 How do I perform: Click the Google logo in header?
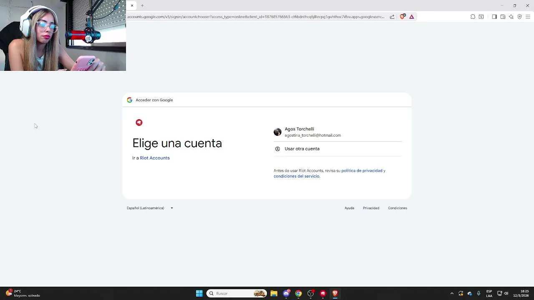[x=130, y=100]
